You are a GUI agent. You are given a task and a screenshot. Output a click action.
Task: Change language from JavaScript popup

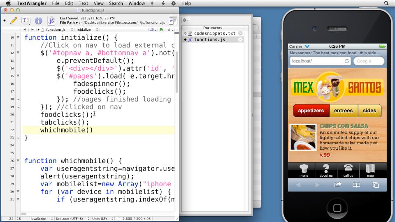coord(41,218)
